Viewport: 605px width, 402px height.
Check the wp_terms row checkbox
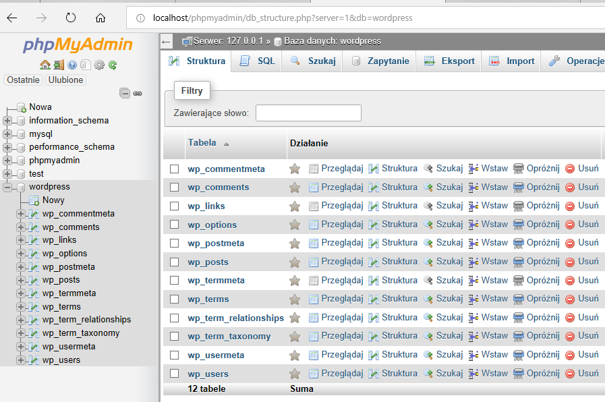tap(175, 299)
